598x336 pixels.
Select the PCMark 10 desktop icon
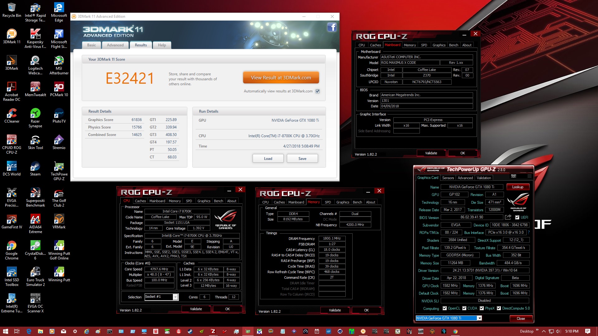[x=59, y=89]
